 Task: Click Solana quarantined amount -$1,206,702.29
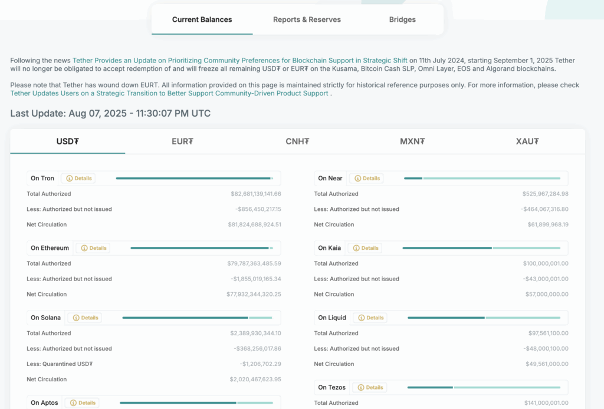[x=260, y=364]
